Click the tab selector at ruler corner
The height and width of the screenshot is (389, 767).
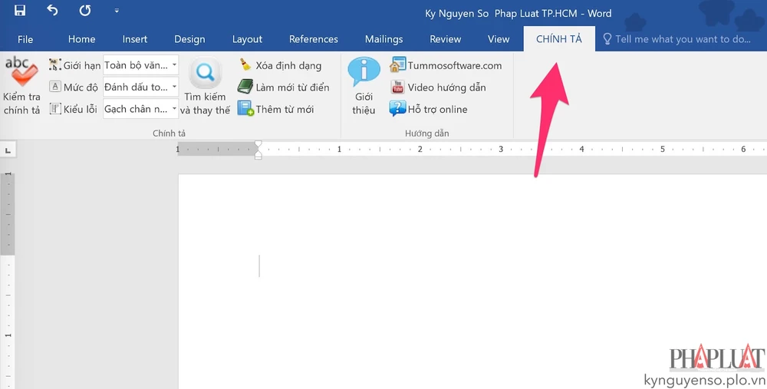click(x=8, y=150)
